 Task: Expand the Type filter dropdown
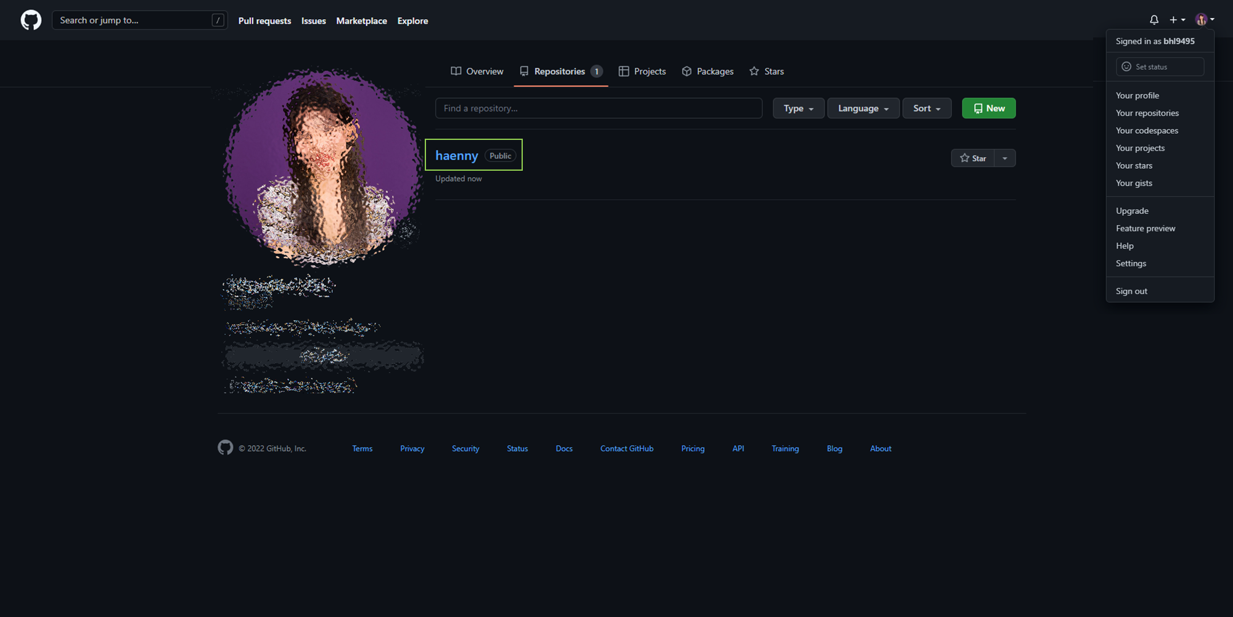click(798, 108)
